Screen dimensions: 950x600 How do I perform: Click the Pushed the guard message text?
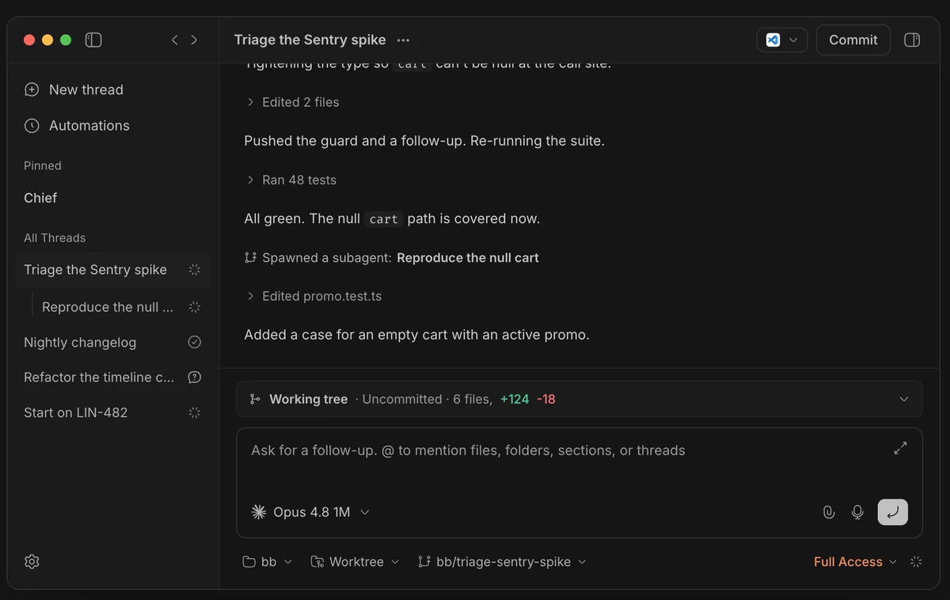click(x=424, y=141)
